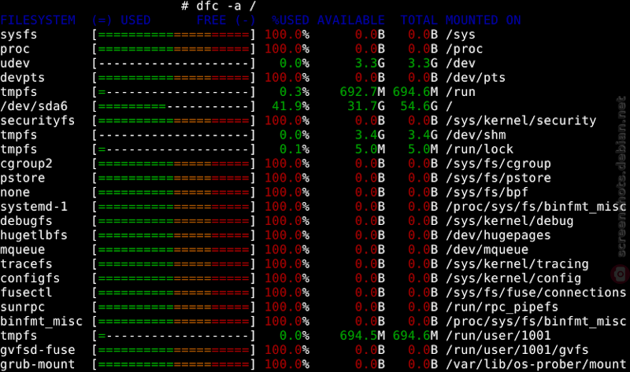Click the /var/lib/os-prober/mount mount point

(x=535, y=364)
